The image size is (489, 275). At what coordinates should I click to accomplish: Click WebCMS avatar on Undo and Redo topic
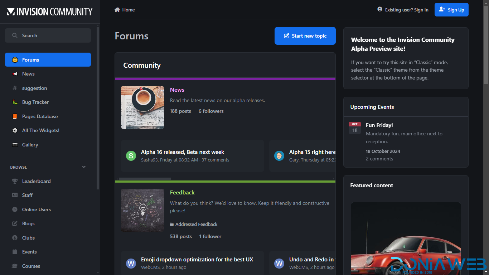click(x=279, y=264)
